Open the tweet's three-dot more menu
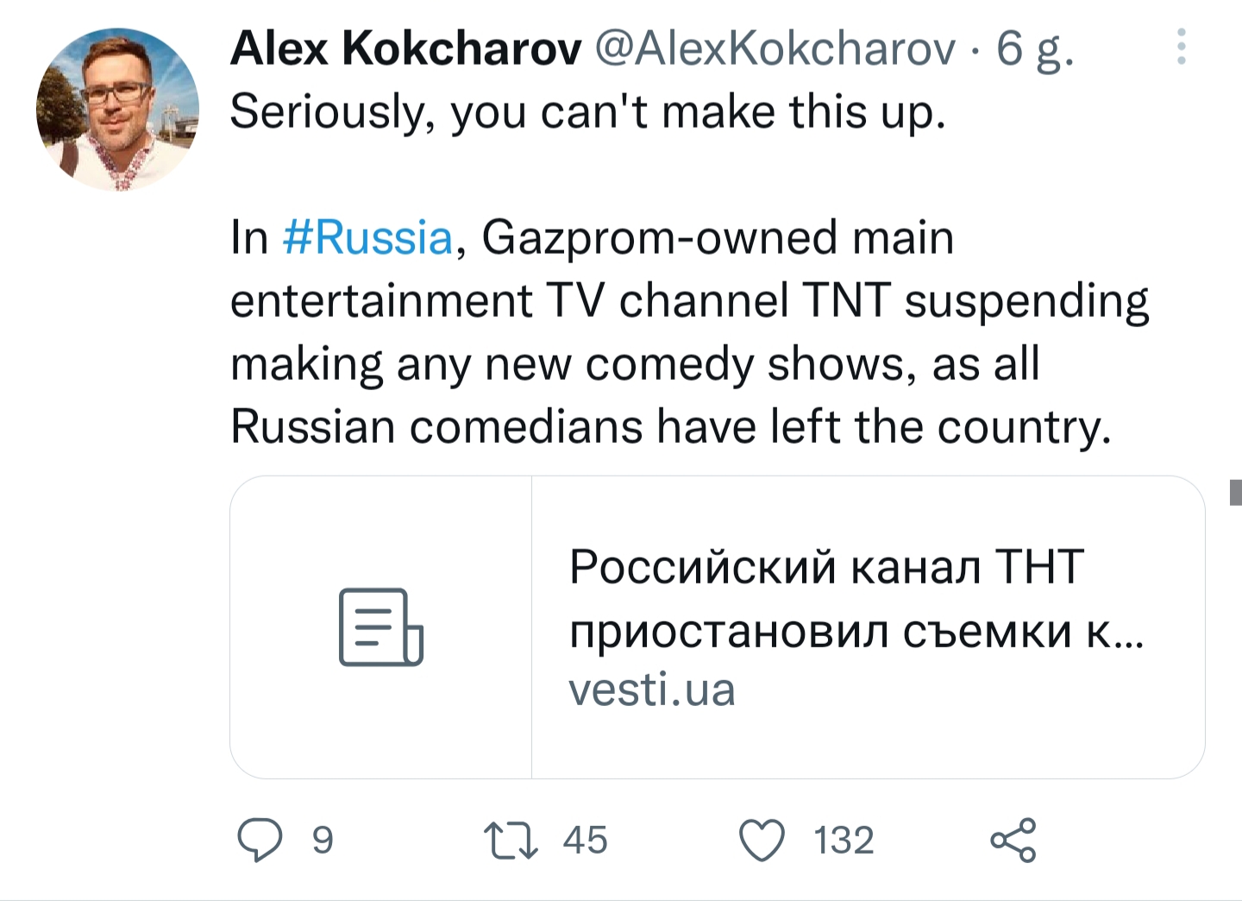 point(1182,47)
